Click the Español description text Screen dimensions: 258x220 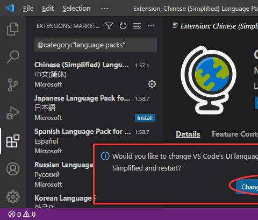pyautogui.click(x=46, y=141)
